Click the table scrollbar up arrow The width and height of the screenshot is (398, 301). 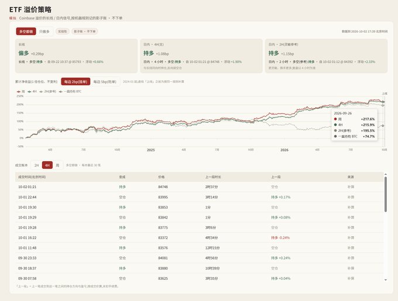(386, 174)
